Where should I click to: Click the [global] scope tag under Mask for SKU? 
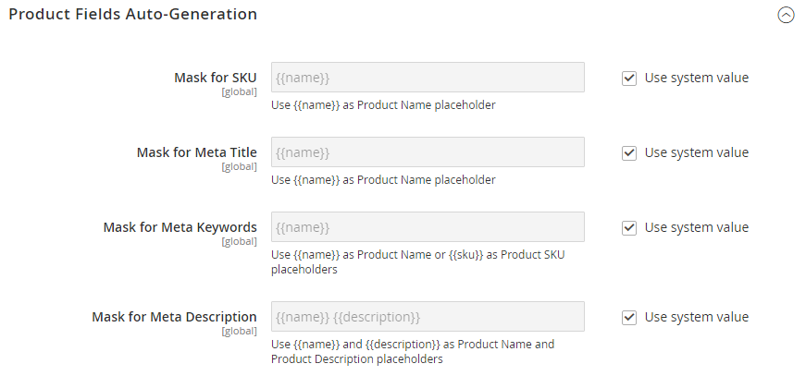[239, 92]
